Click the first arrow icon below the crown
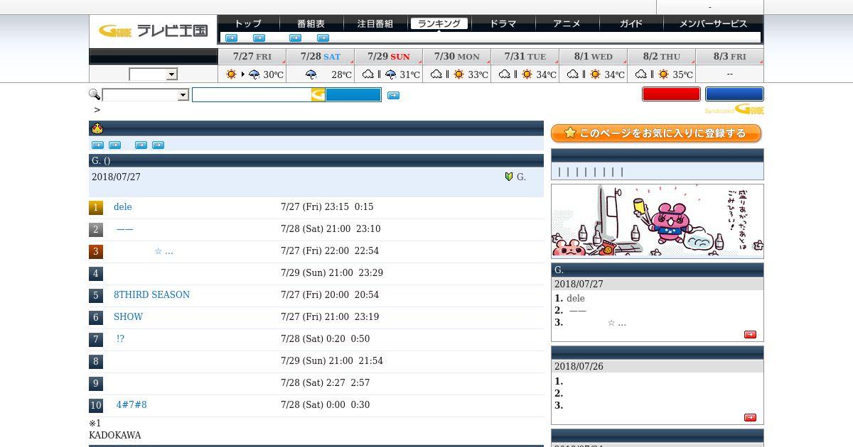Screen dimensions: 853x447 [98, 145]
